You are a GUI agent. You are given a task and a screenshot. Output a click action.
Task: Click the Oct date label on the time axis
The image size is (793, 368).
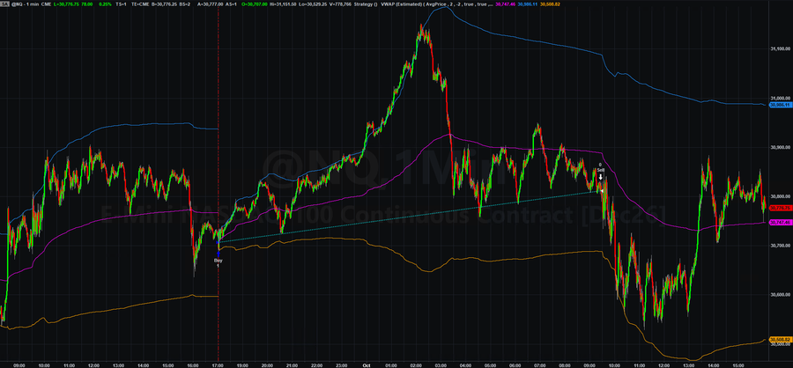pyautogui.click(x=367, y=364)
